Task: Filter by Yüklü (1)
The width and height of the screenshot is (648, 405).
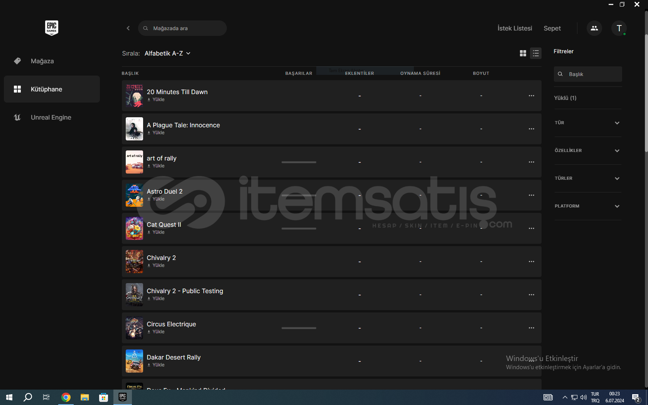Action: click(x=565, y=98)
